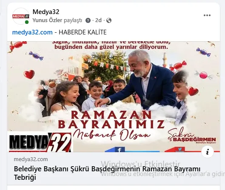Open the medya32.com link in caption
Screen dimensions: 225x190
coord(32,32)
